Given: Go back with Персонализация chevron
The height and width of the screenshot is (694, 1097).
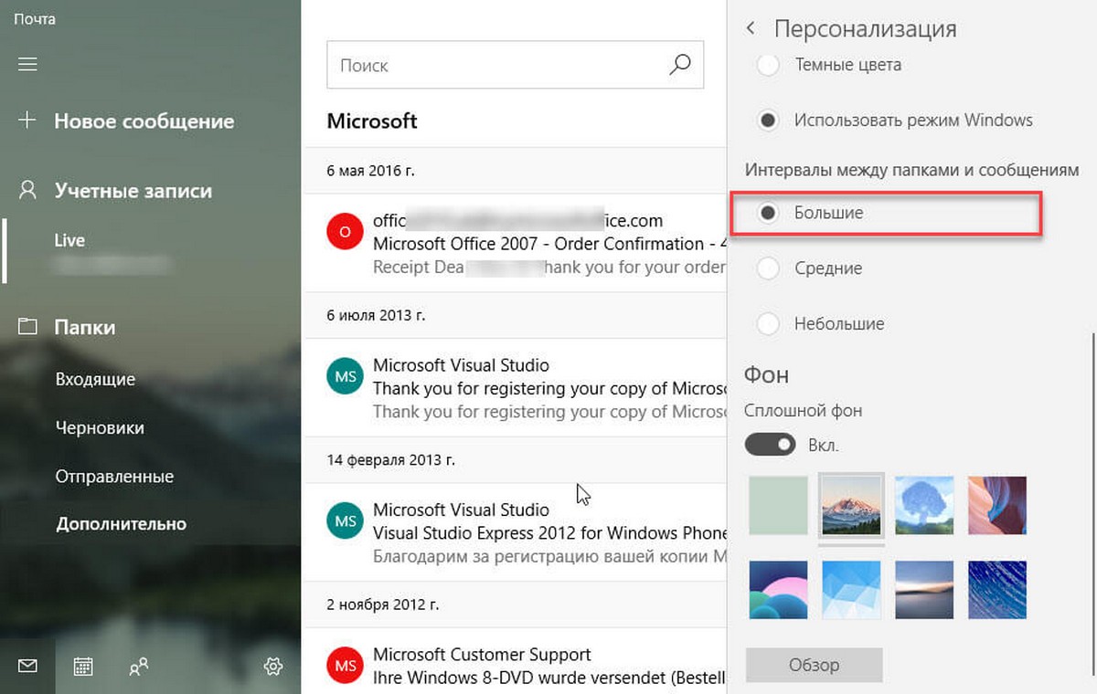Looking at the screenshot, I should click(x=751, y=28).
